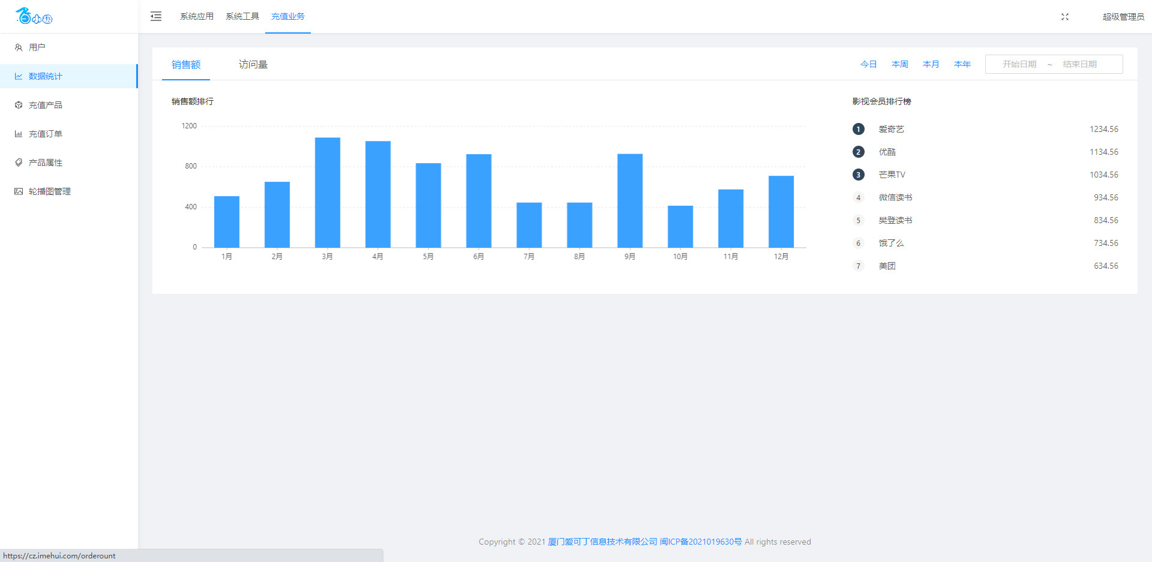The image size is (1152, 562).
Task: Open the 超级管理员 user menu
Action: (x=1123, y=17)
